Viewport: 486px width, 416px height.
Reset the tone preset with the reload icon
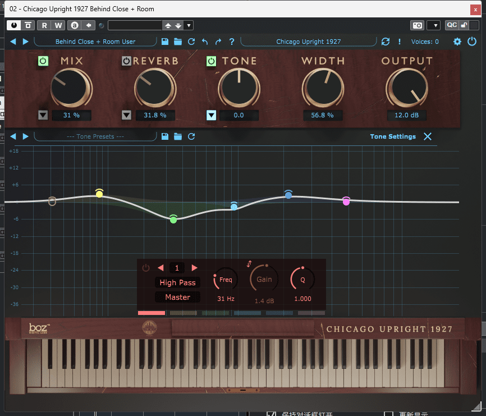pos(191,136)
